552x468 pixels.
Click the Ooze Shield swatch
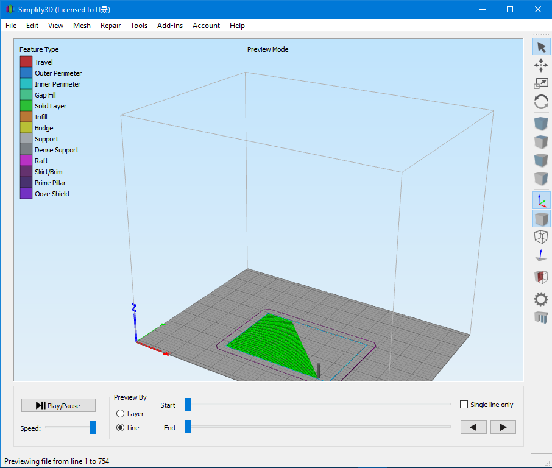pyautogui.click(x=26, y=193)
